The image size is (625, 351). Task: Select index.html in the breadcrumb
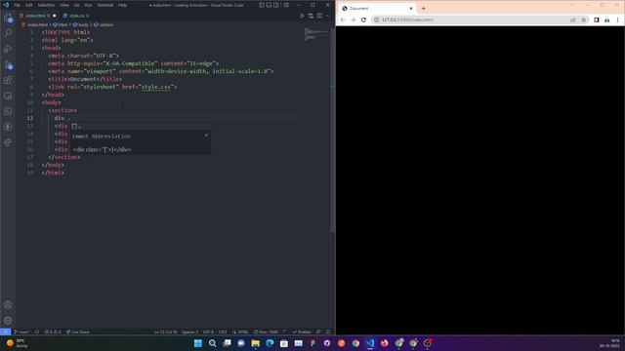coord(37,24)
